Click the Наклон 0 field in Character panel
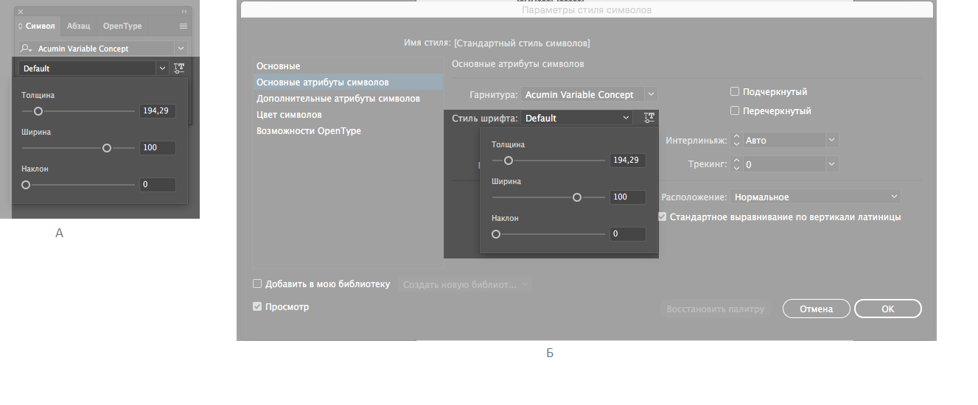 (x=158, y=184)
